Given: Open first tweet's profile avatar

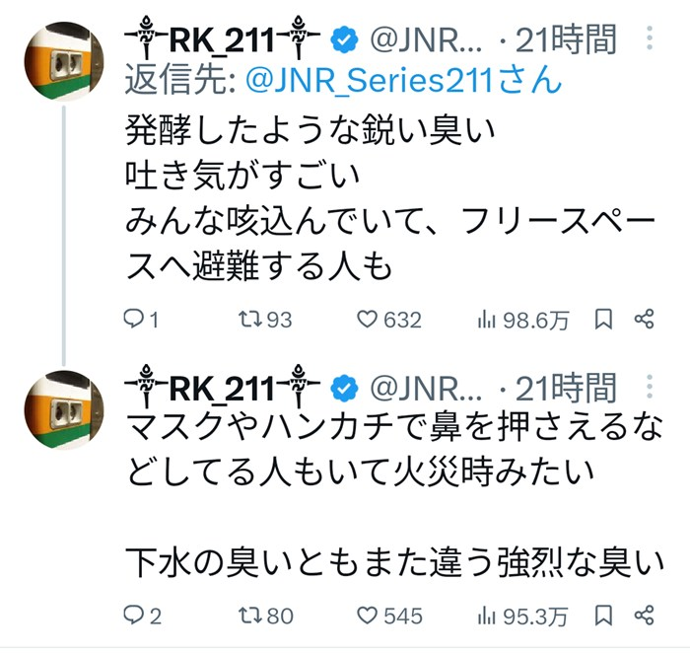Looking at the screenshot, I should pos(63,59).
